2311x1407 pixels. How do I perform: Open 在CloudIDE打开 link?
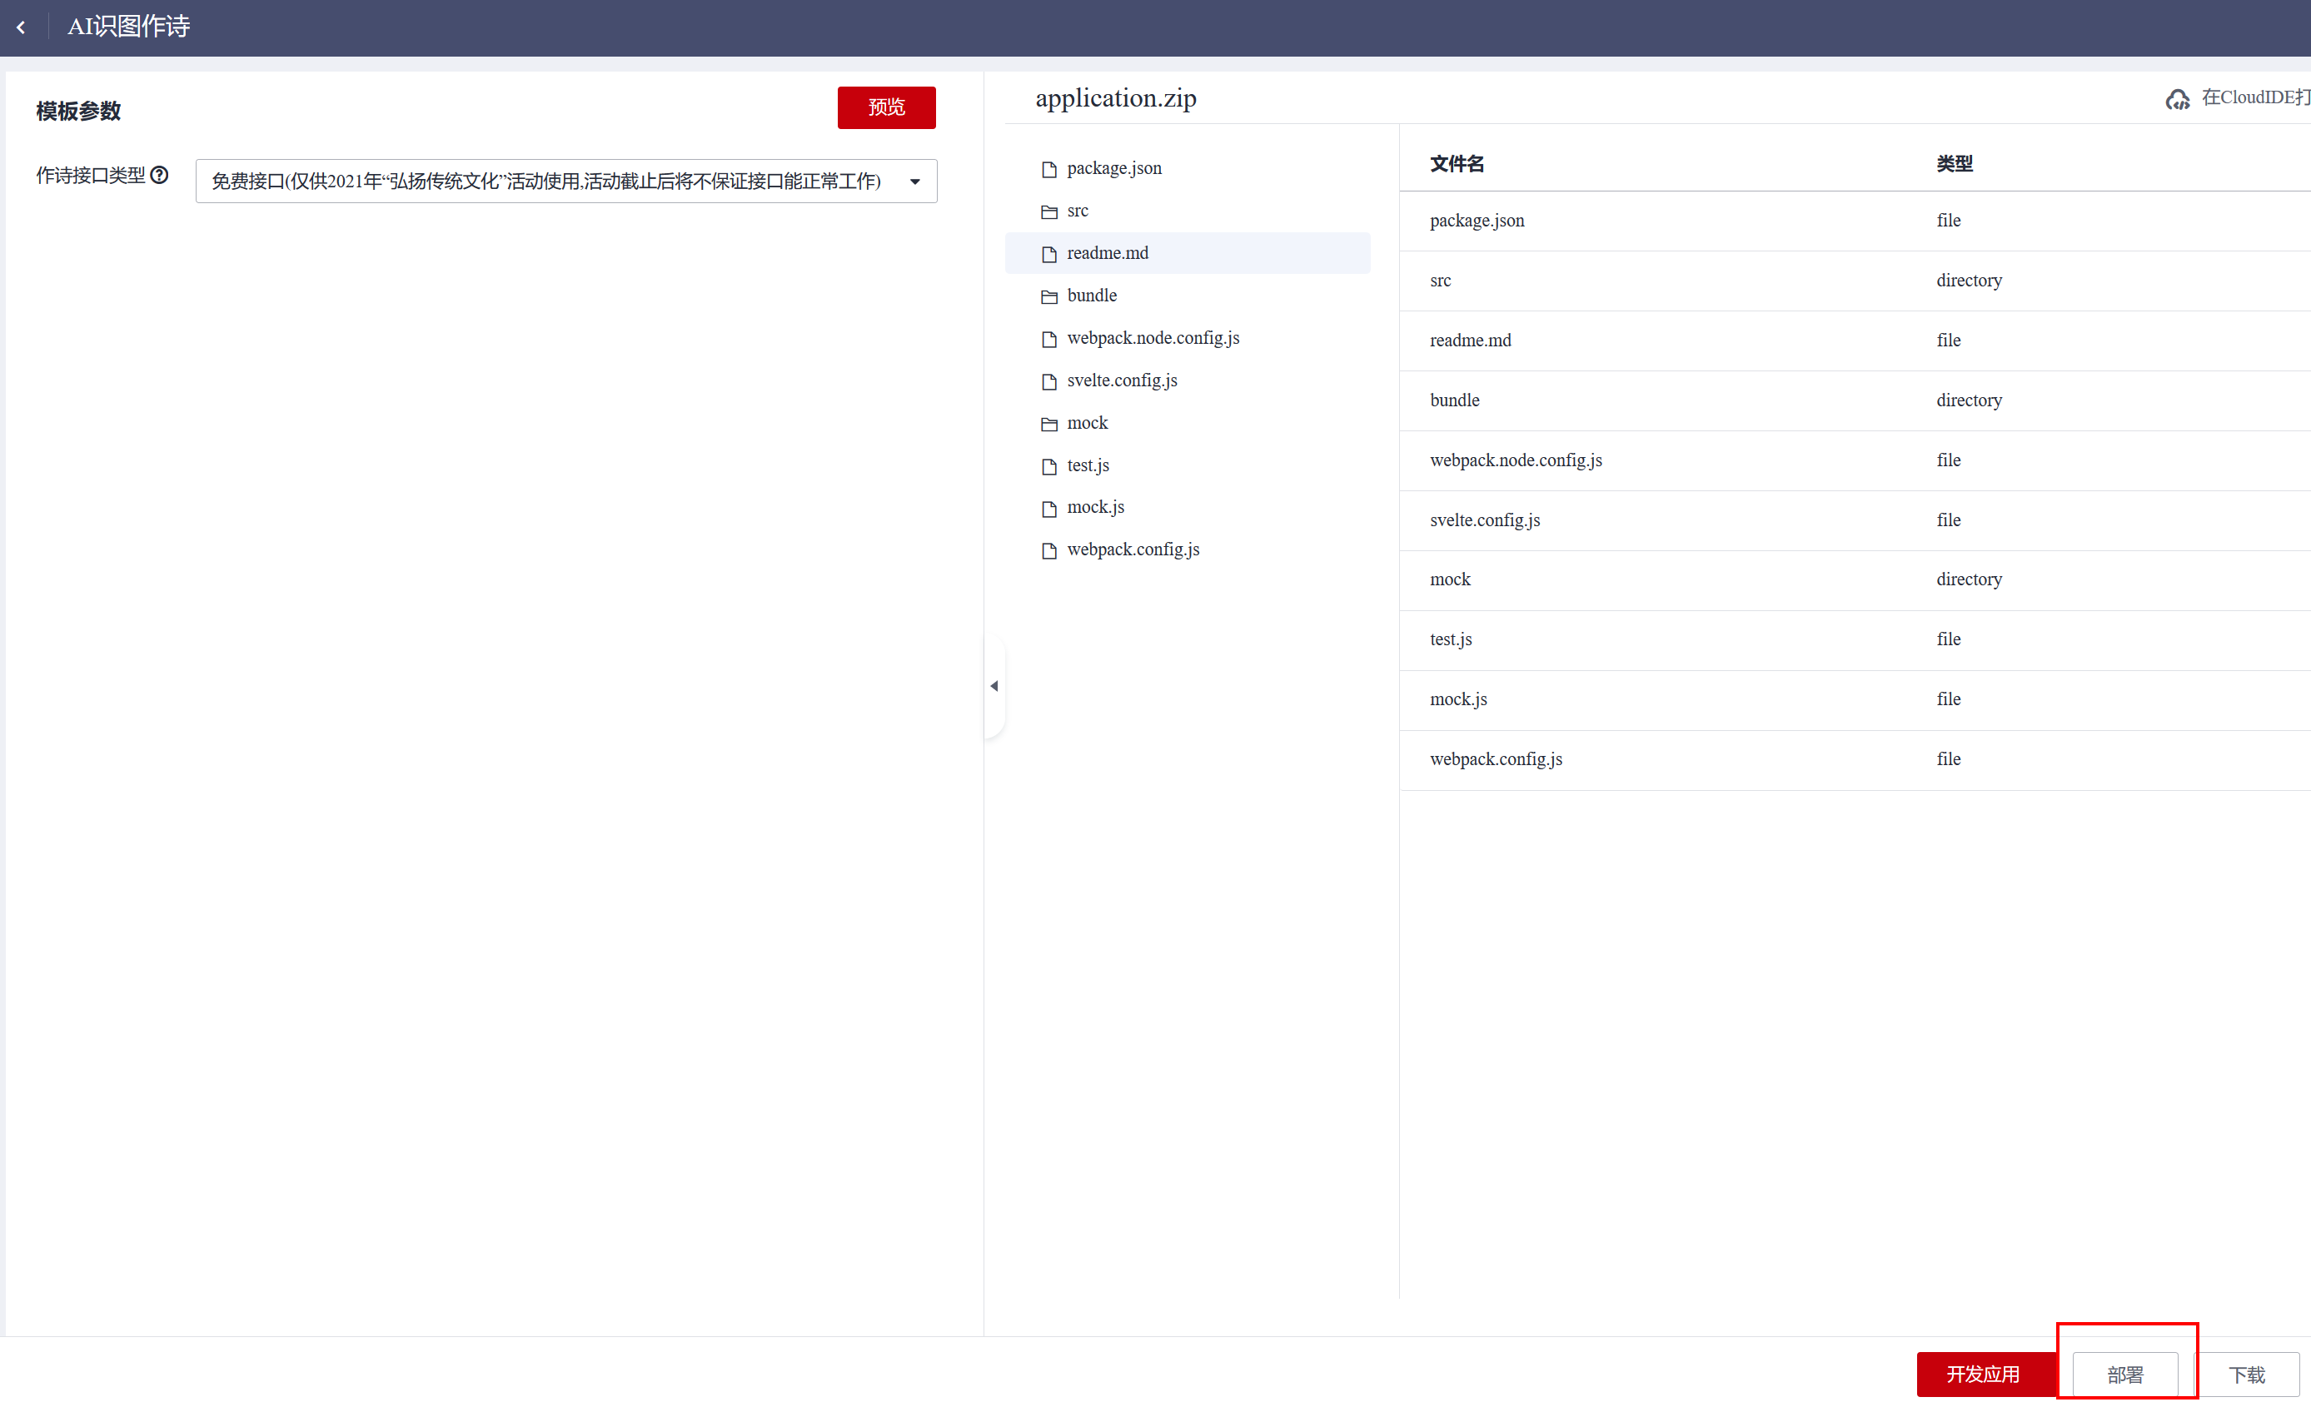[2253, 97]
